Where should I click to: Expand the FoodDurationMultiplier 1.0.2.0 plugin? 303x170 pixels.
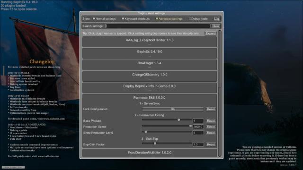(x=150, y=153)
